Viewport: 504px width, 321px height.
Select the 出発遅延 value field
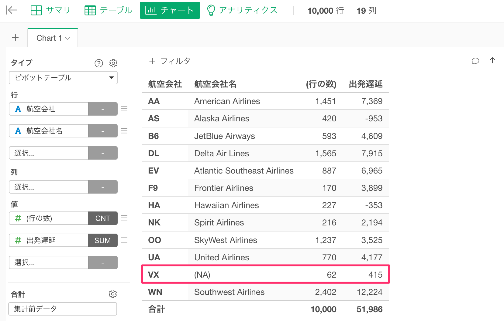49,240
